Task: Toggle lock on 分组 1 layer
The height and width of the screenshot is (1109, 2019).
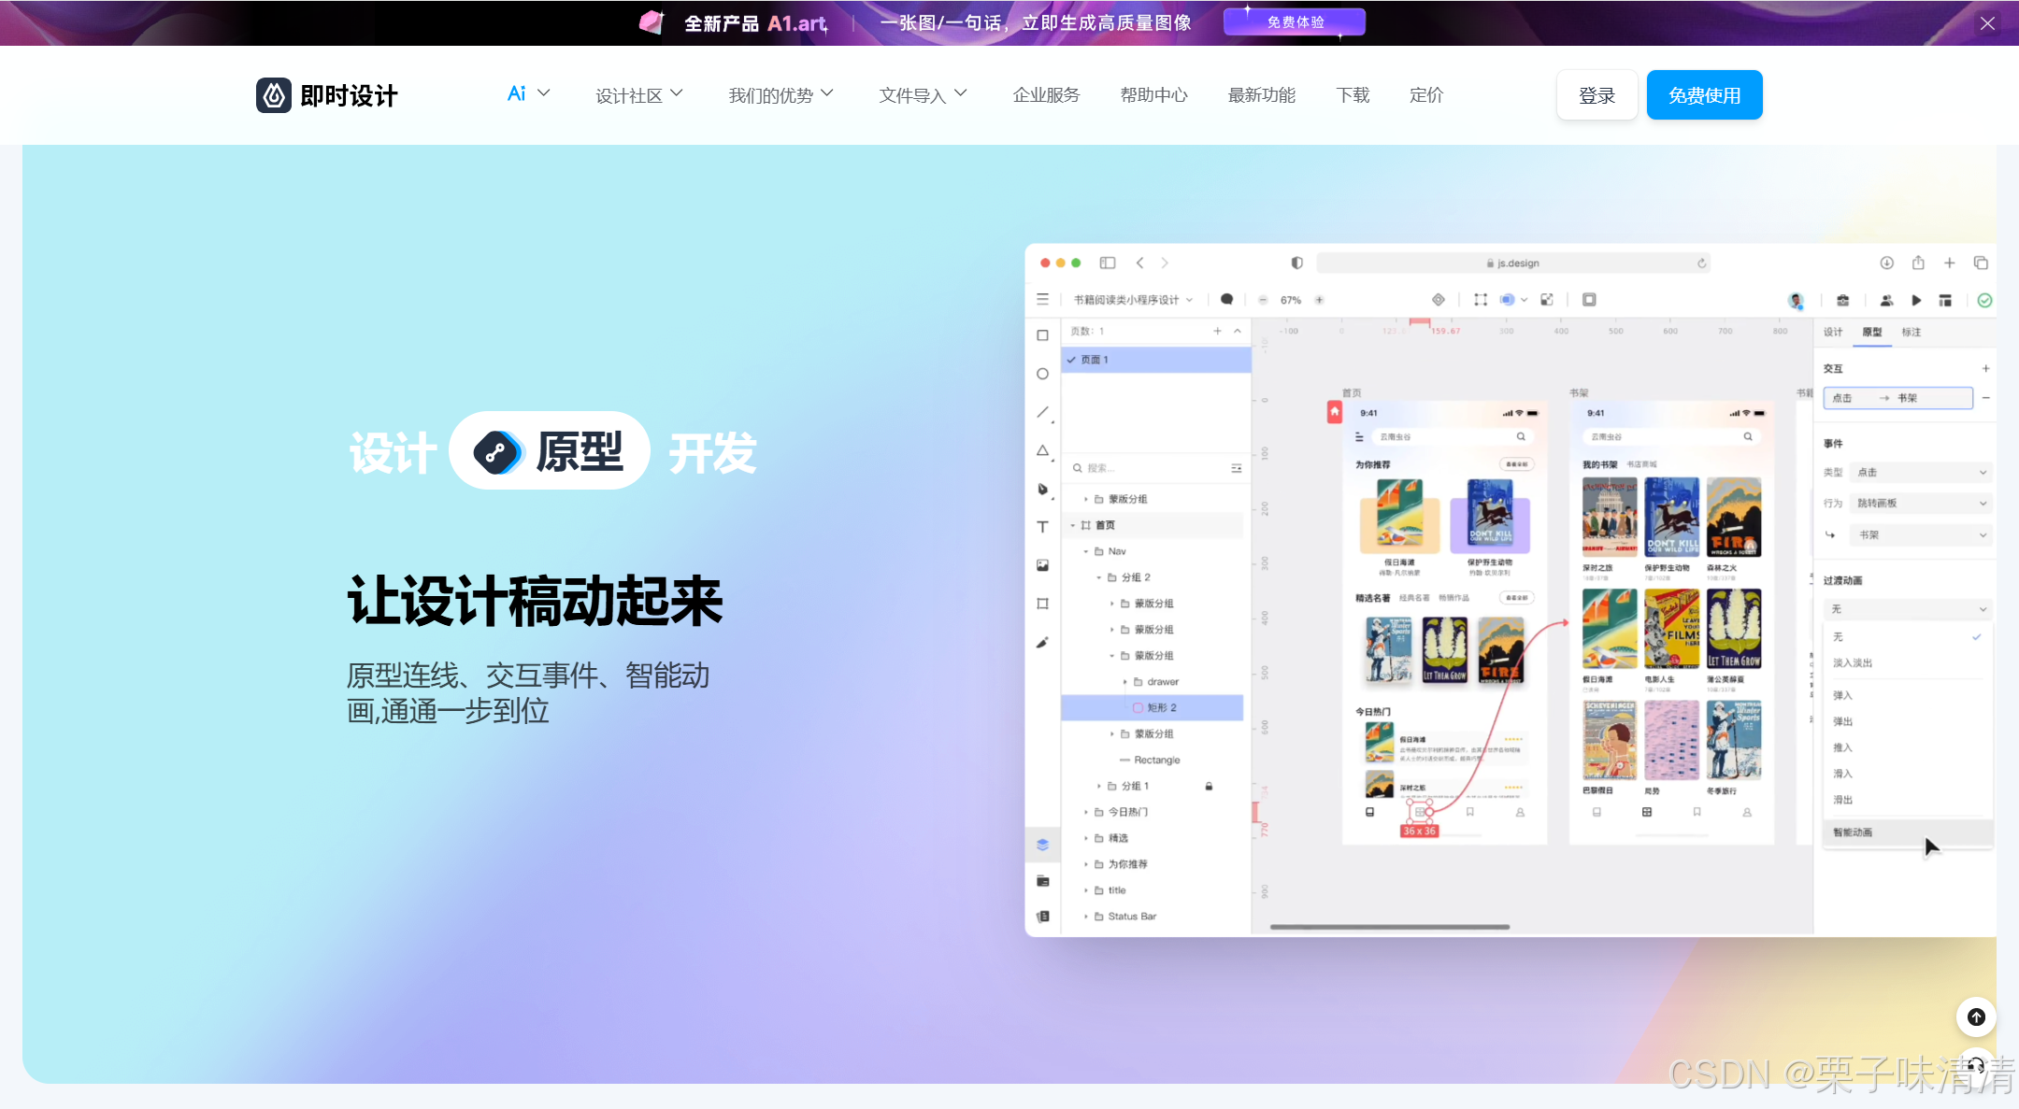Action: tap(1209, 787)
